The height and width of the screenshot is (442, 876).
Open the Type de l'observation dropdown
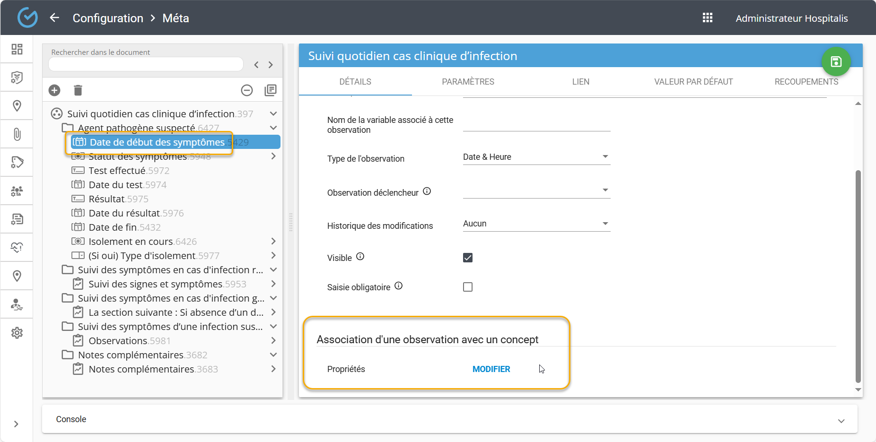click(536, 157)
